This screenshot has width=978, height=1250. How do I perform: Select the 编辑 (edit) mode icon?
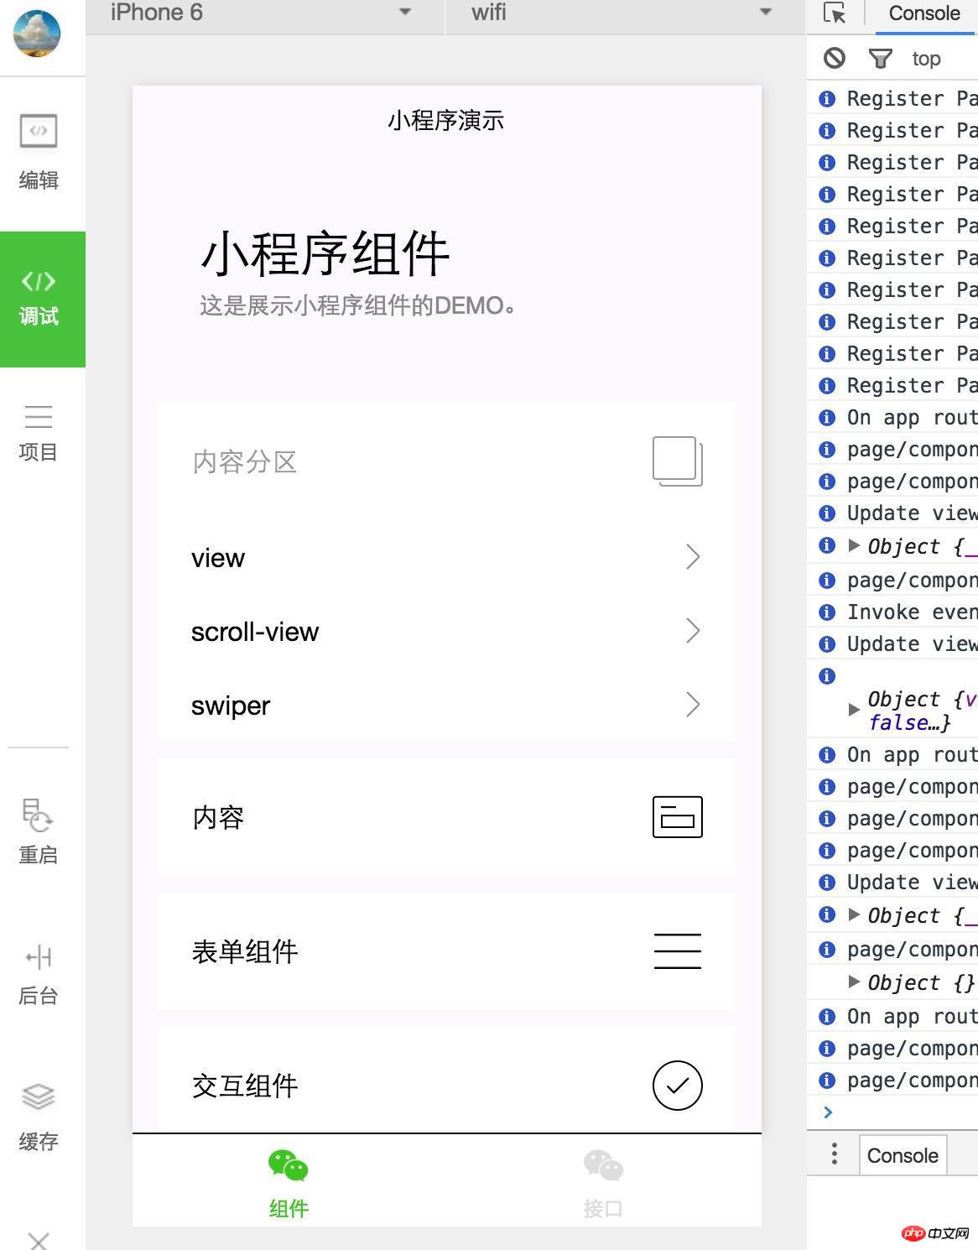tap(38, 132)
